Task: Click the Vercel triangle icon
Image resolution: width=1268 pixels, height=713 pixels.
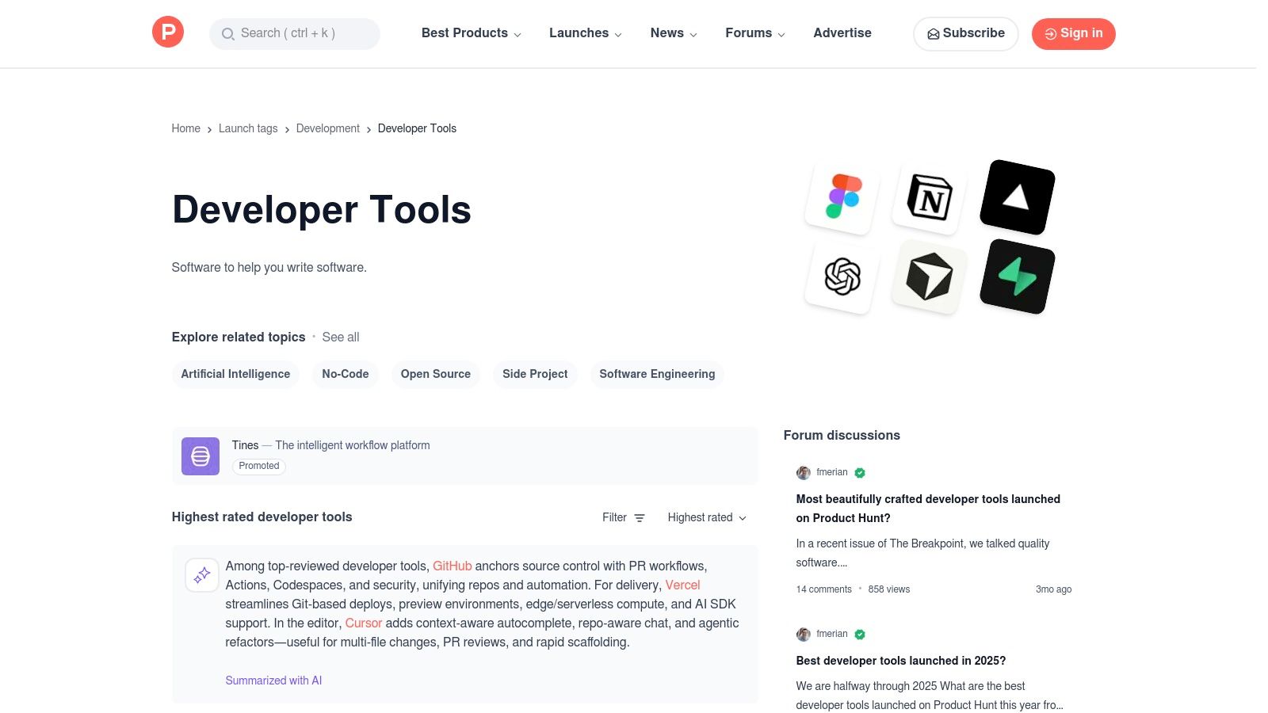Action: 1017,197
